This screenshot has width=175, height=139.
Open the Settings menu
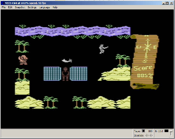[32, 7]
